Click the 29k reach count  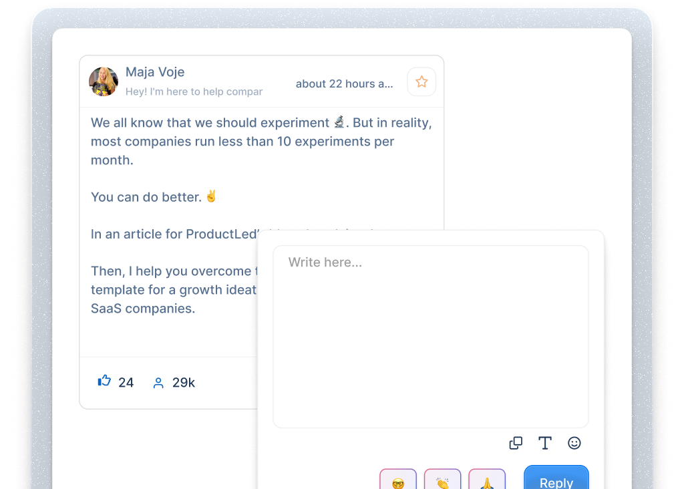(x=184, y=383)
